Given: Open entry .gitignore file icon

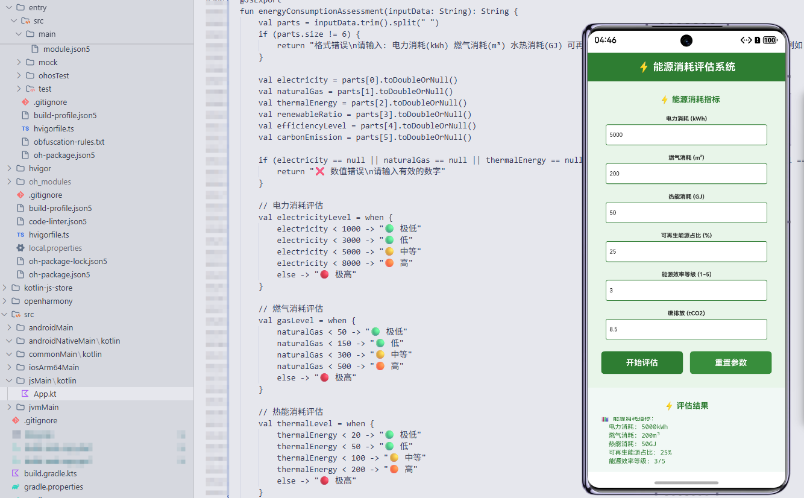Looking at the screenshot, I should [25, 102].
